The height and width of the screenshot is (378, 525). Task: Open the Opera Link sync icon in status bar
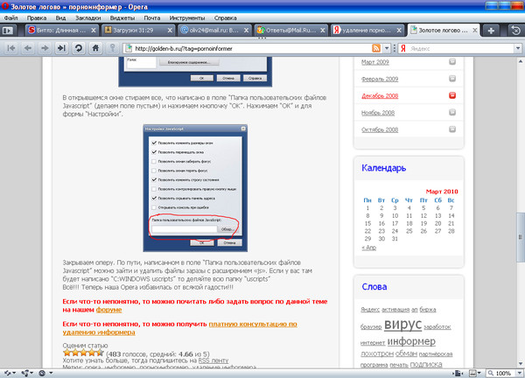point(9,373)
